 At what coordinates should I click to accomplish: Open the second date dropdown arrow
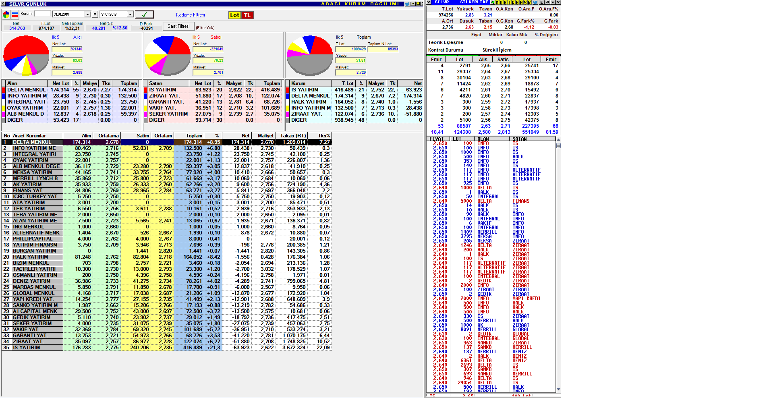pyautogui.click(x=130, y=15)
